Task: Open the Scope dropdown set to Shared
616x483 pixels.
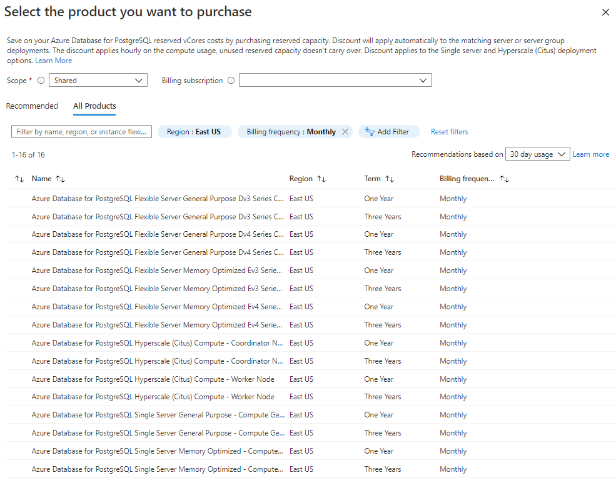Action: (x=98, y=81)
